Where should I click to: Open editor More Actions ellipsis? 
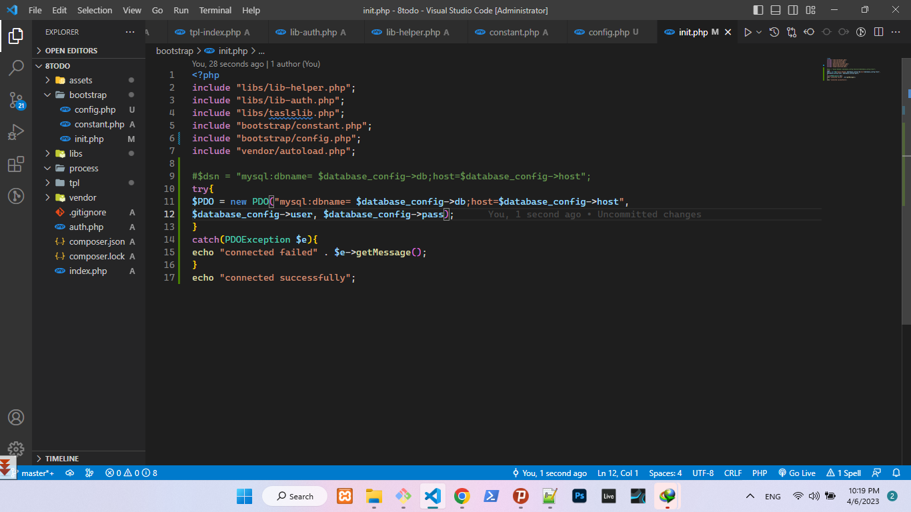pos(896,32)
